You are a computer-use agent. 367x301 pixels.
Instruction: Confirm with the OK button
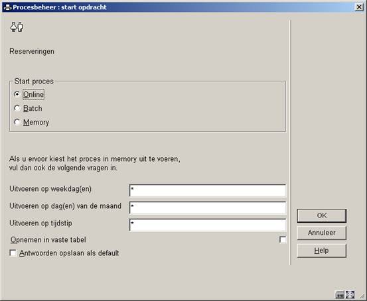click(x=322, y=215)
